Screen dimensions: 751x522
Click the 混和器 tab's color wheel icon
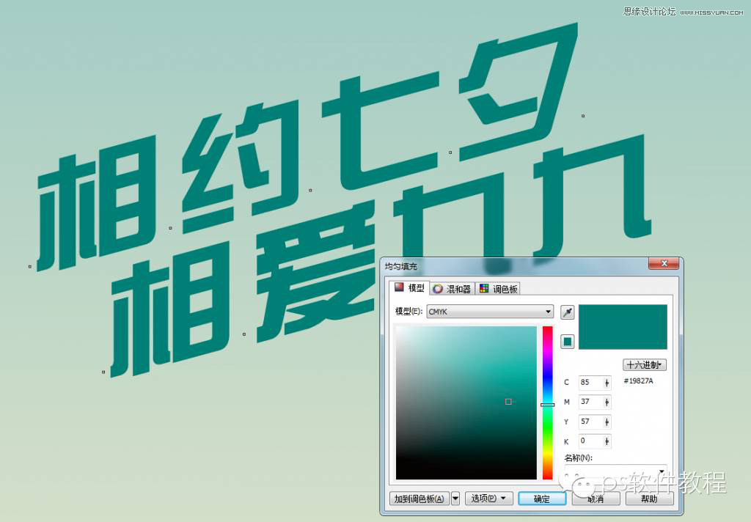point(438,288)
